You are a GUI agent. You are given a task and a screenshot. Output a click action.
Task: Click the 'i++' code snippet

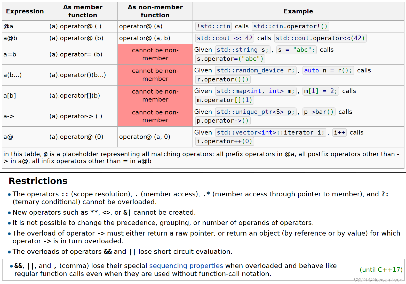pos(339,132)
